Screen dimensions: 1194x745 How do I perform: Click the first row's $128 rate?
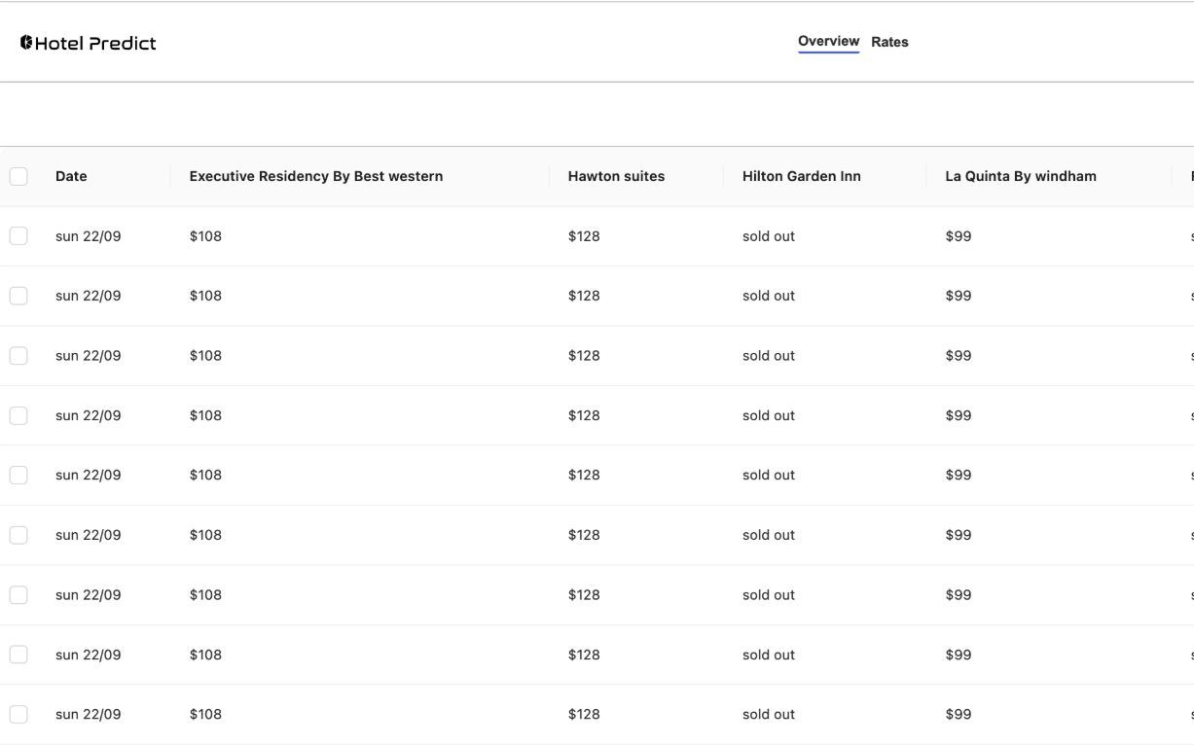(x=584, y=236)
